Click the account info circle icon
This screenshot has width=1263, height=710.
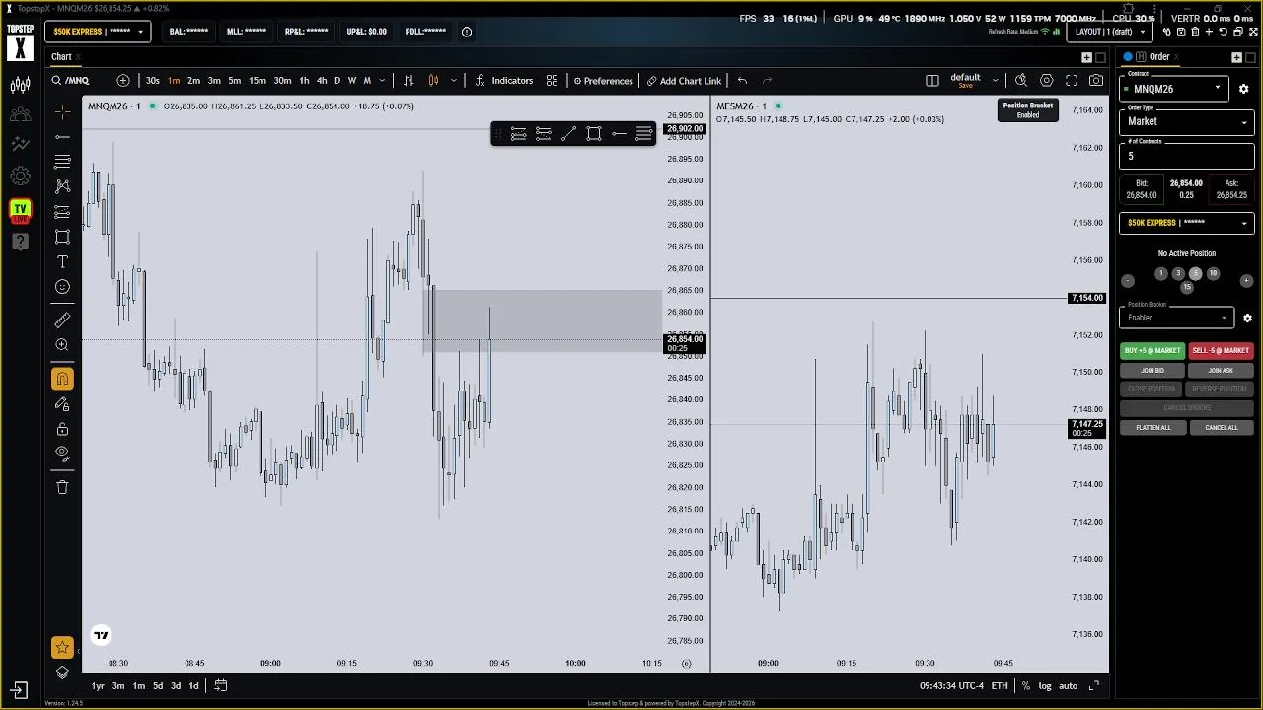click(x=467, y=32)
